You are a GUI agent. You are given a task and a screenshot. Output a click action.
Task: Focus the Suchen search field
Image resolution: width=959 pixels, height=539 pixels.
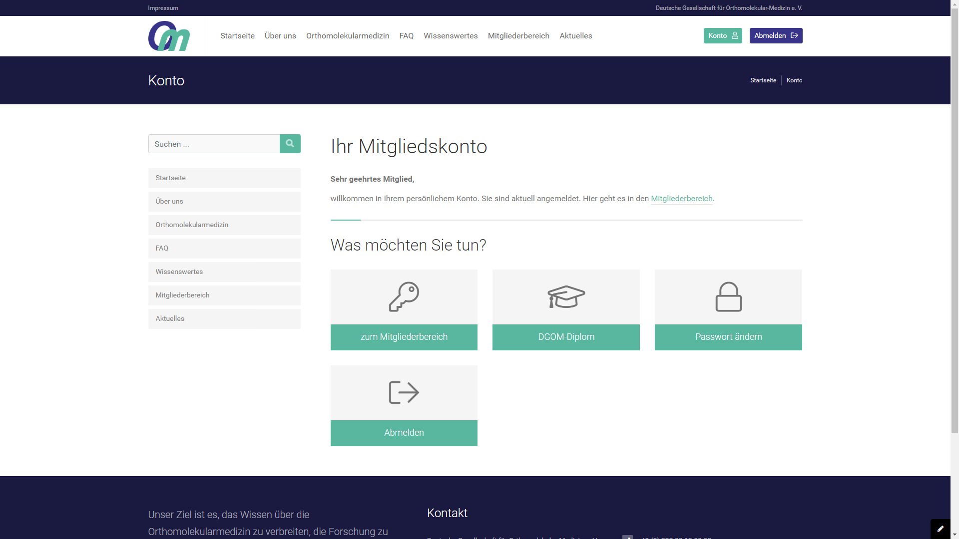click(214, 144)
